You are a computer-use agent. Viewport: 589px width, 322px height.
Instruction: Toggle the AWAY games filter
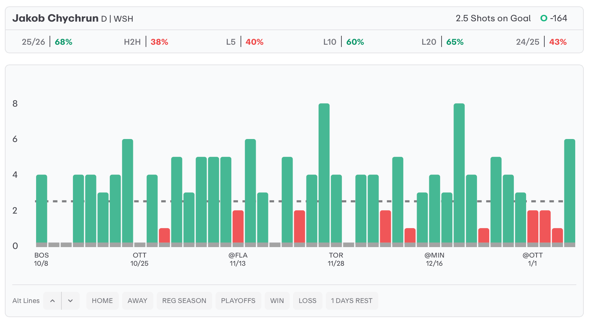(x=137, y=301)
